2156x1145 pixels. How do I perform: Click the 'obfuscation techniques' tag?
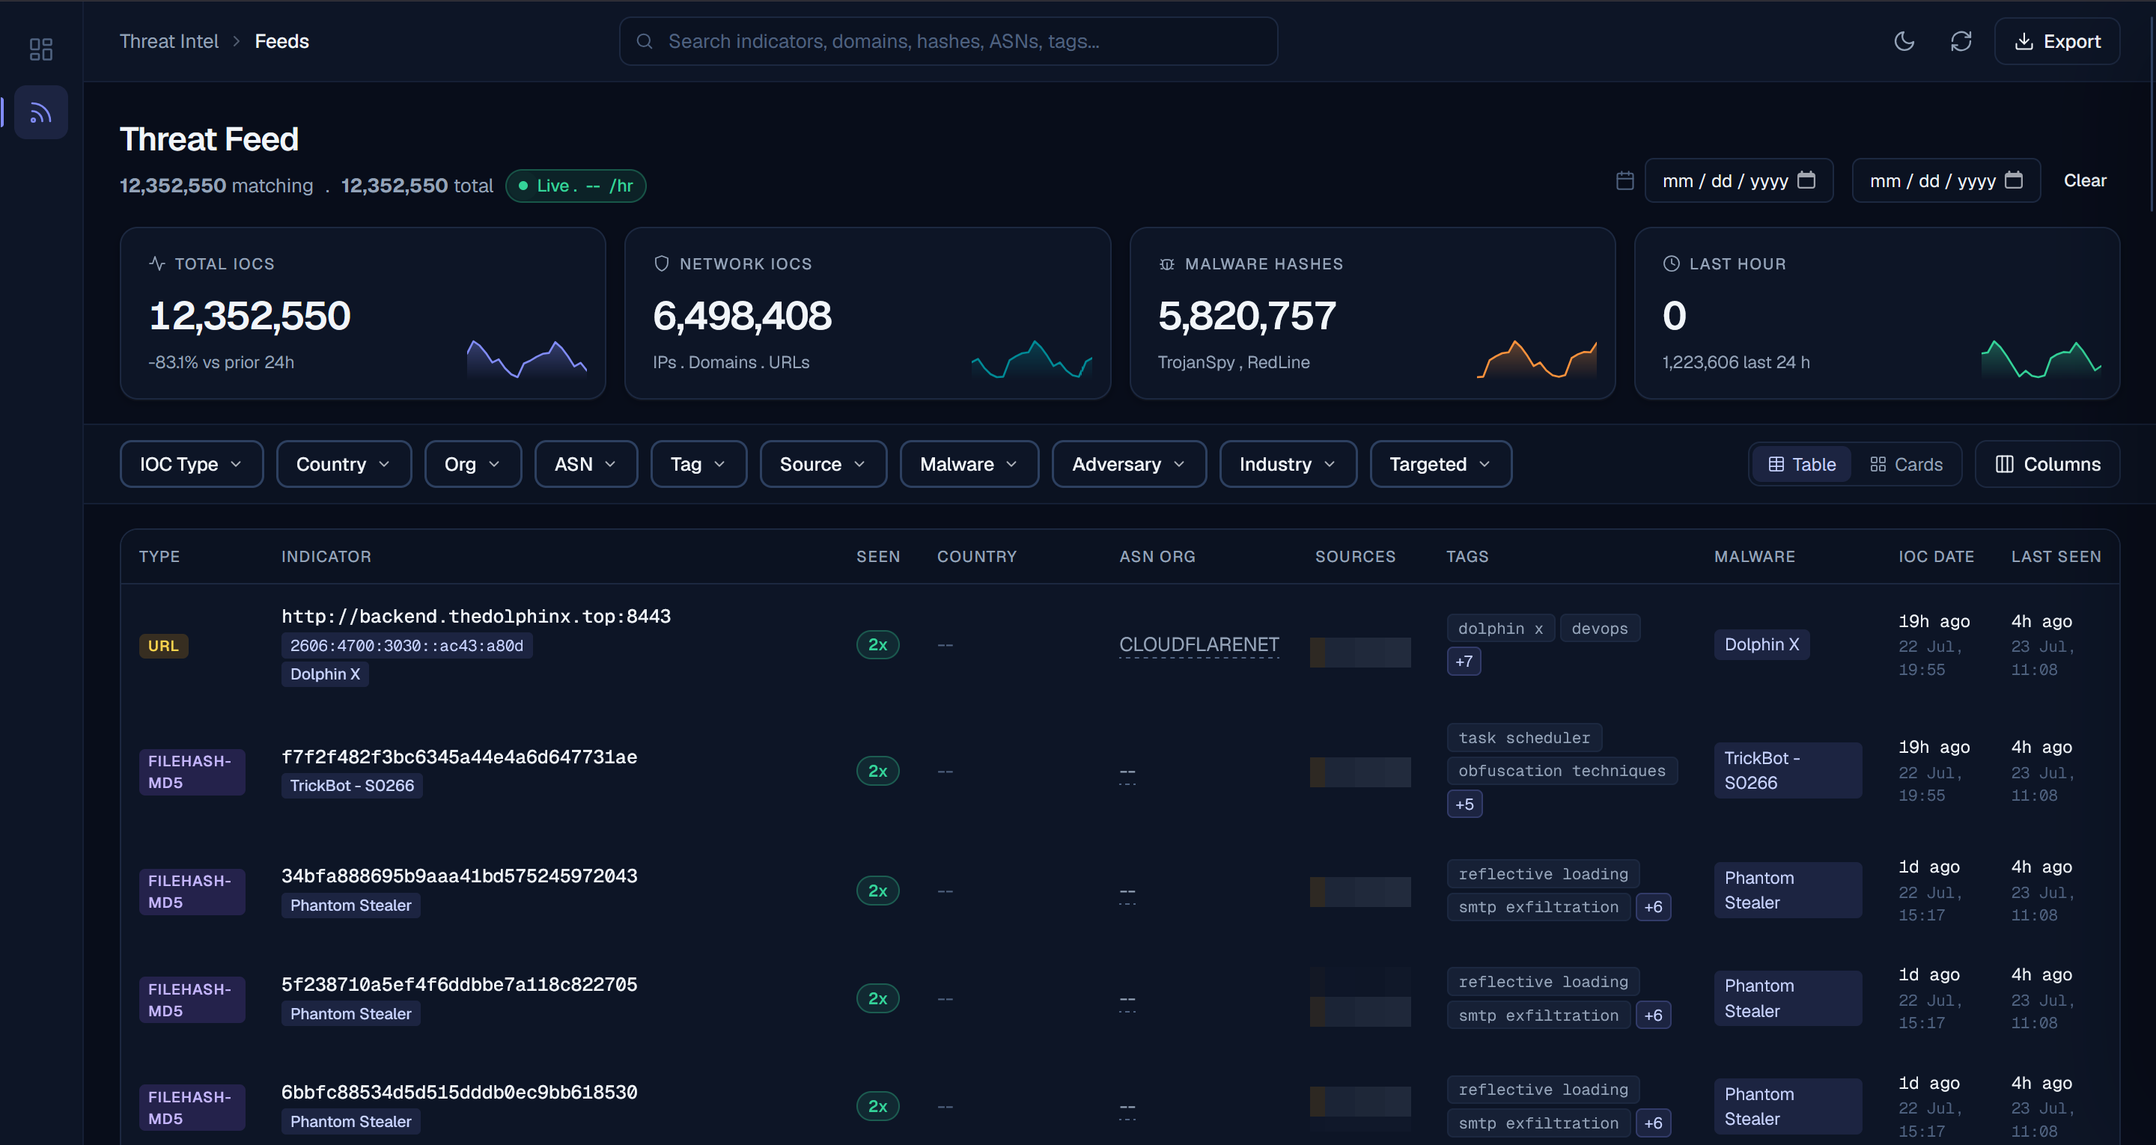coord(1562,771)
